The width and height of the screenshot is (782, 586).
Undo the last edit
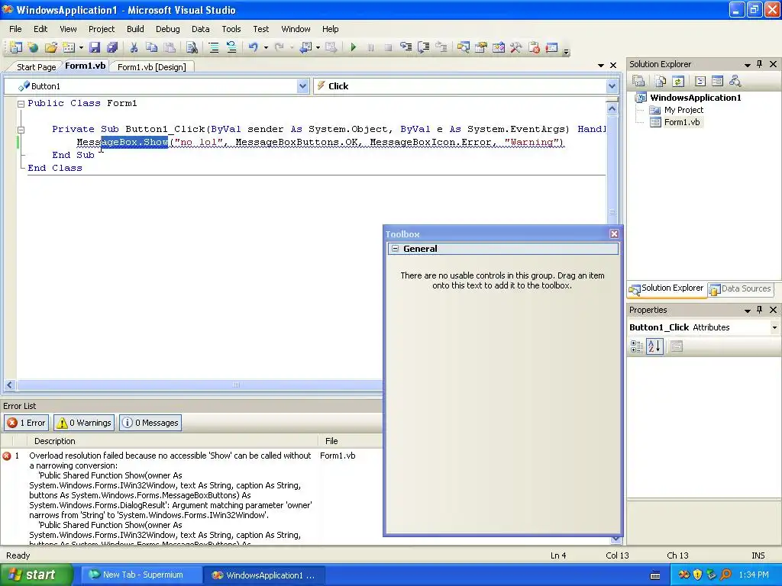[254, 47]
